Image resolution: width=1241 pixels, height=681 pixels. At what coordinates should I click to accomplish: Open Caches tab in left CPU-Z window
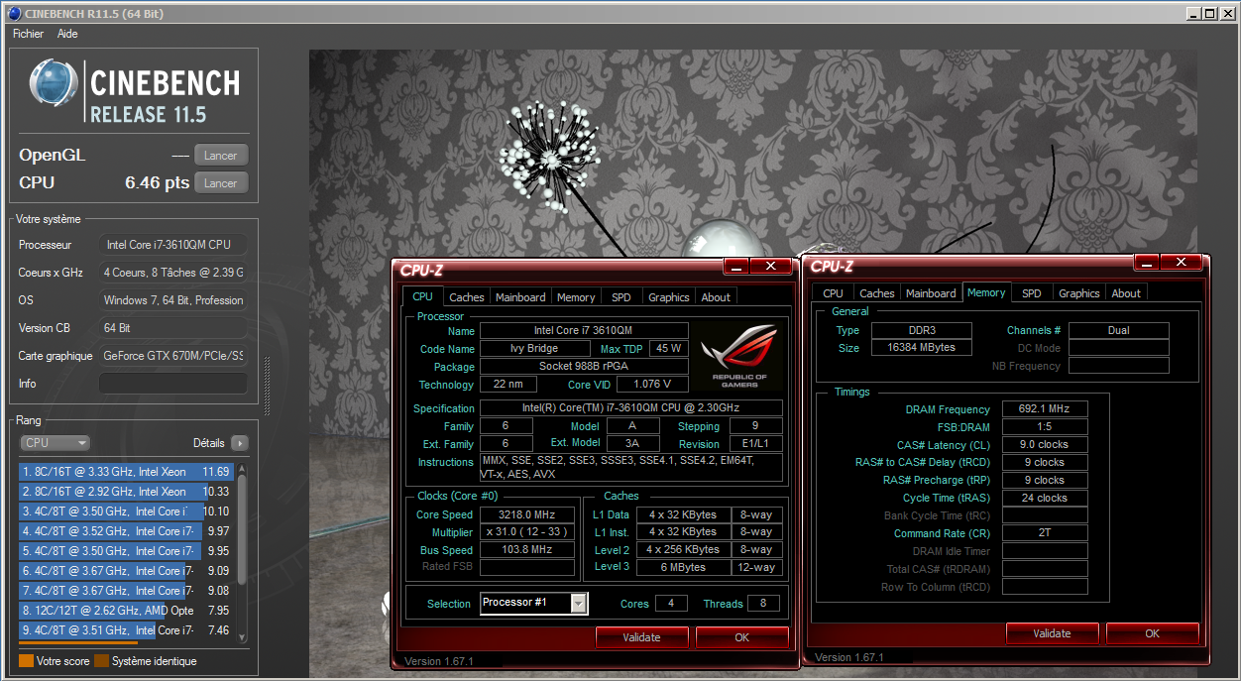467,297
